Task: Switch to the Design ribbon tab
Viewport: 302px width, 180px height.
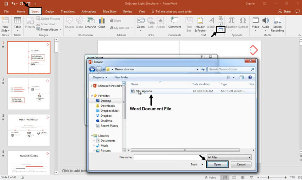Action: [50, 12]
